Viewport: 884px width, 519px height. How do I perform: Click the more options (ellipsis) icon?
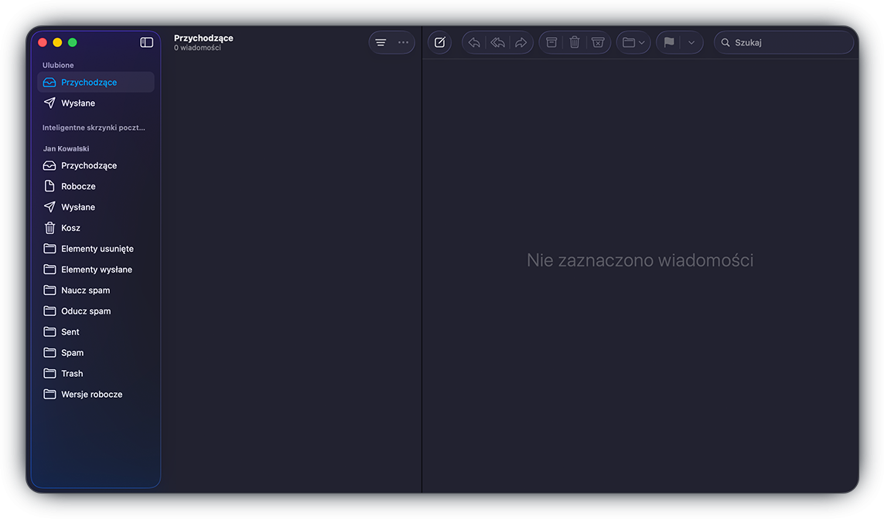402,42
